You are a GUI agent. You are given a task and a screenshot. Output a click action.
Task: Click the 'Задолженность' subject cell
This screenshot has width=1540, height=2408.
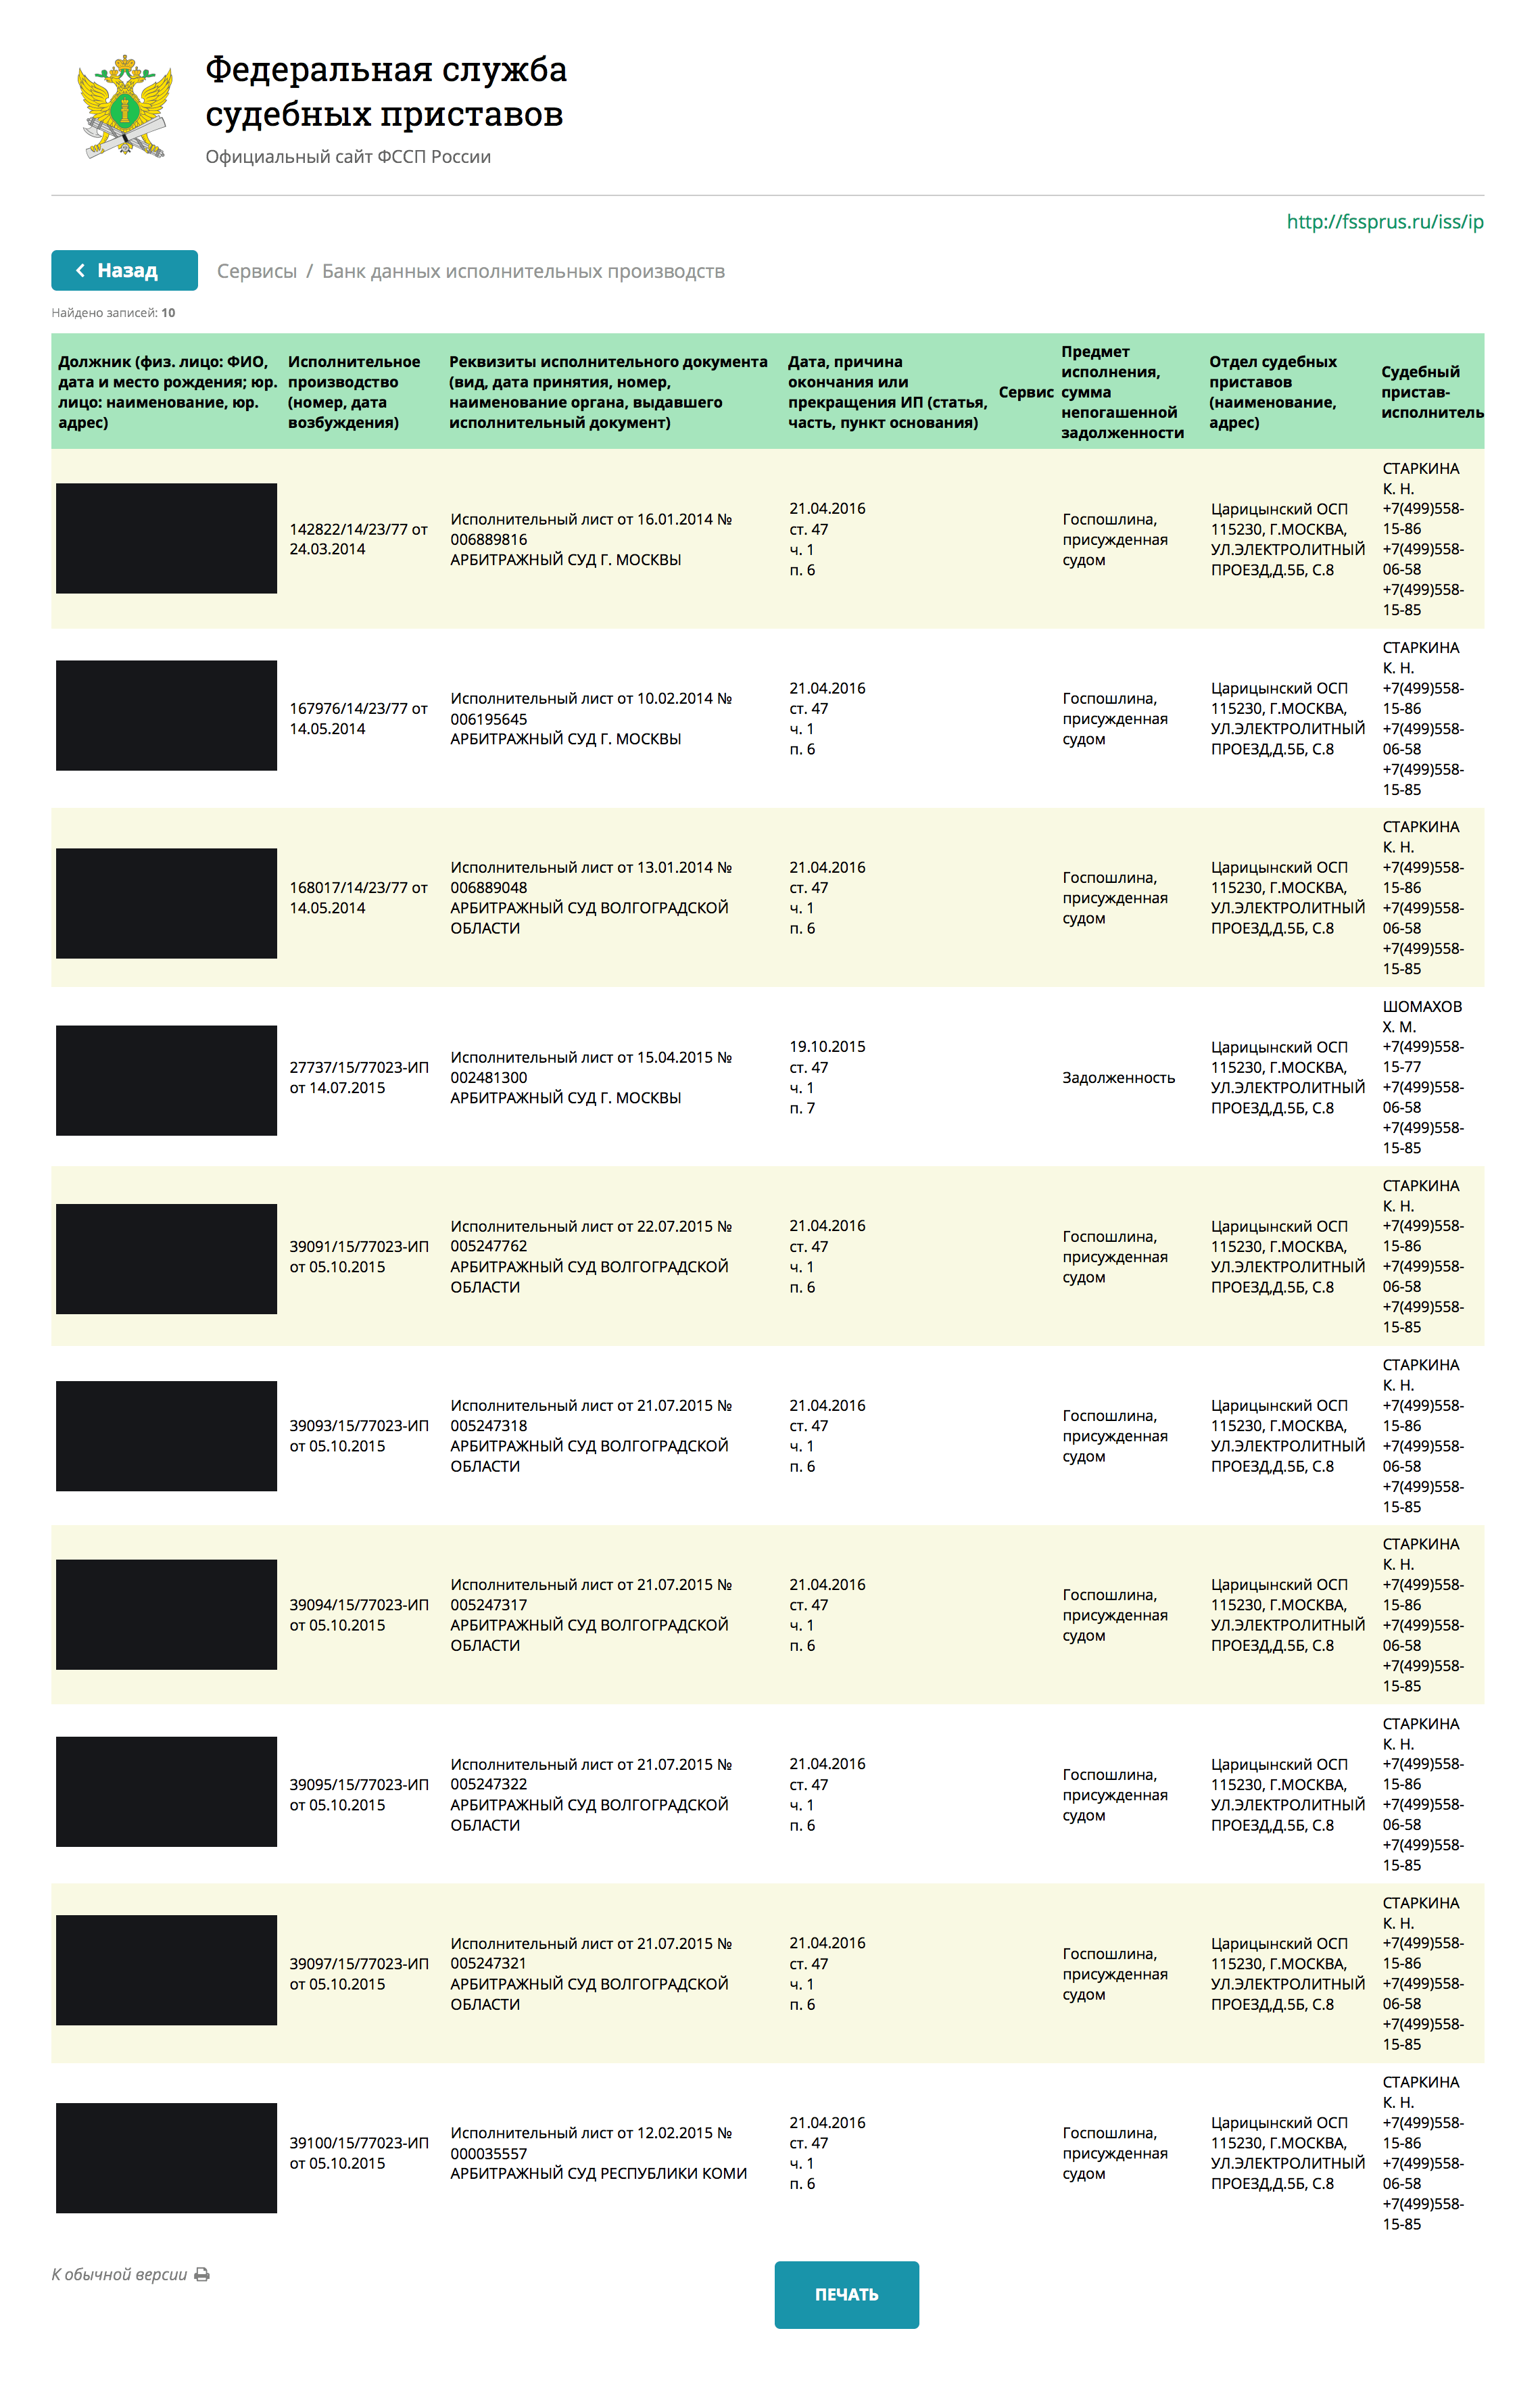point(1118,1077)
